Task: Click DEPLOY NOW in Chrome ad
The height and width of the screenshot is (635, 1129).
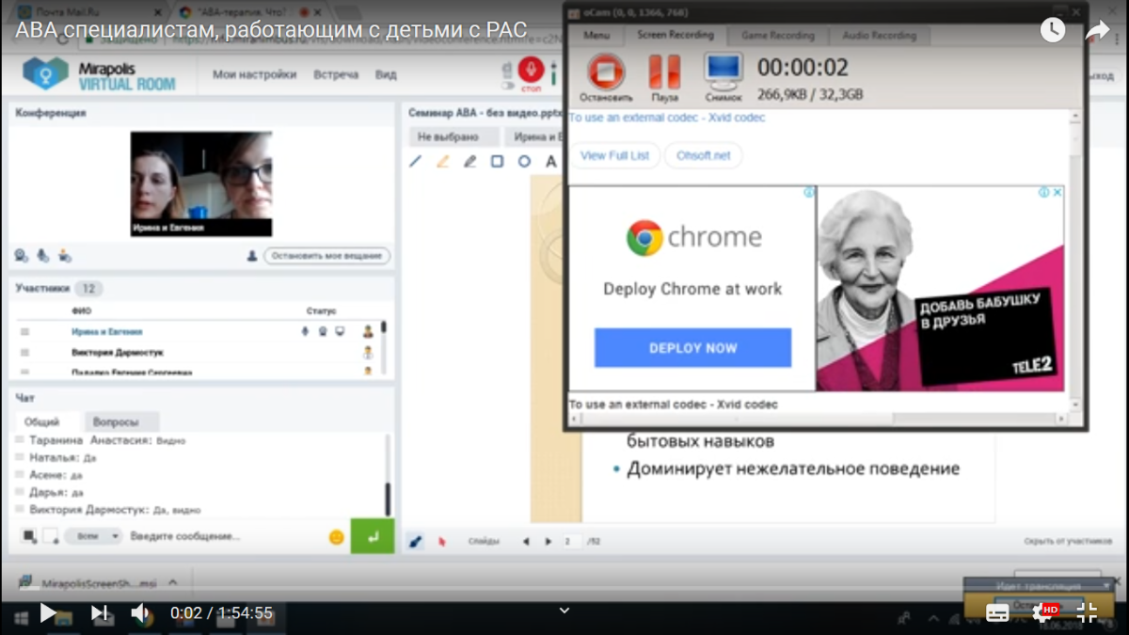Action: [x=692, y=348]
